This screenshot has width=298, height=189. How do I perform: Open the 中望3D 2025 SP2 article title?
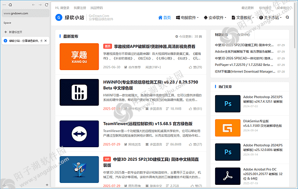tap(151, 162)
